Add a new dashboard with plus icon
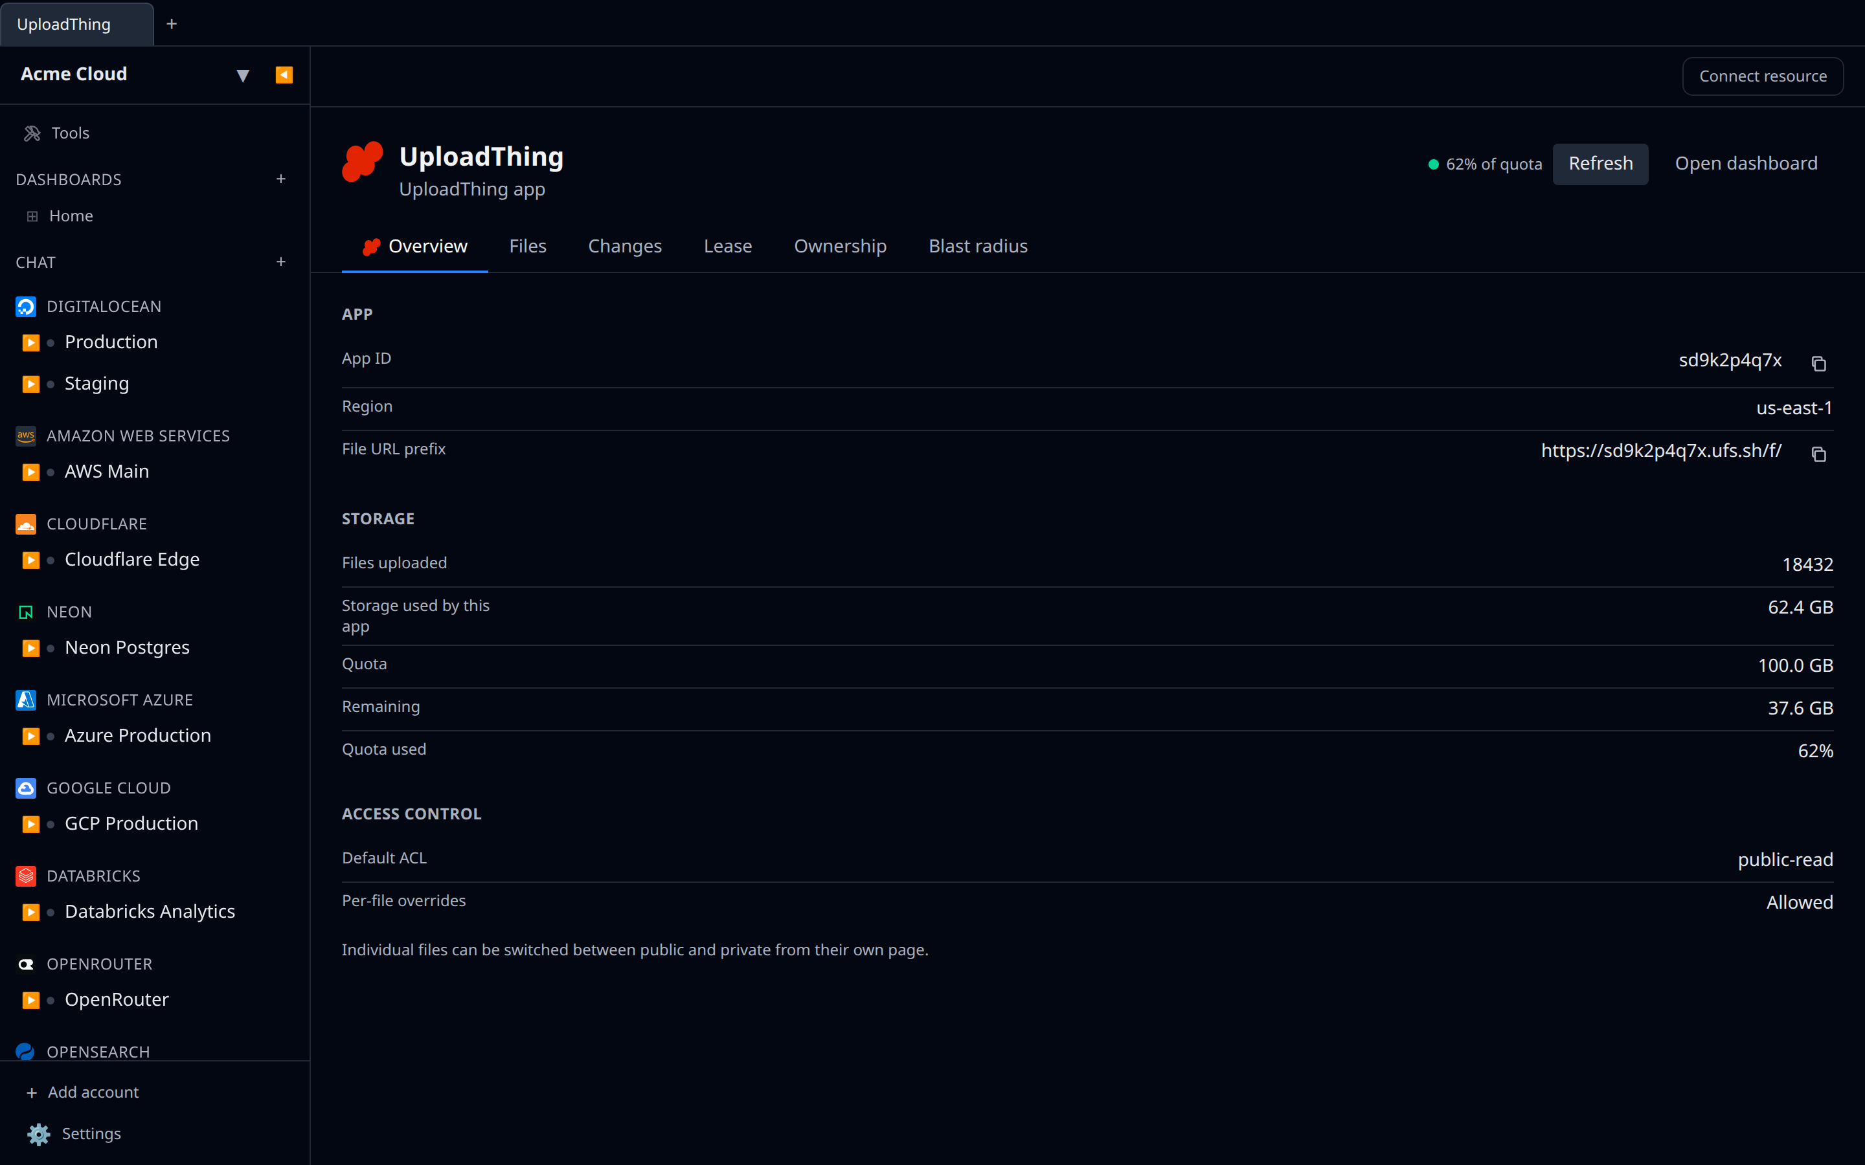The width and height of the screenshot is (1865, 1165). coord(280,179)
